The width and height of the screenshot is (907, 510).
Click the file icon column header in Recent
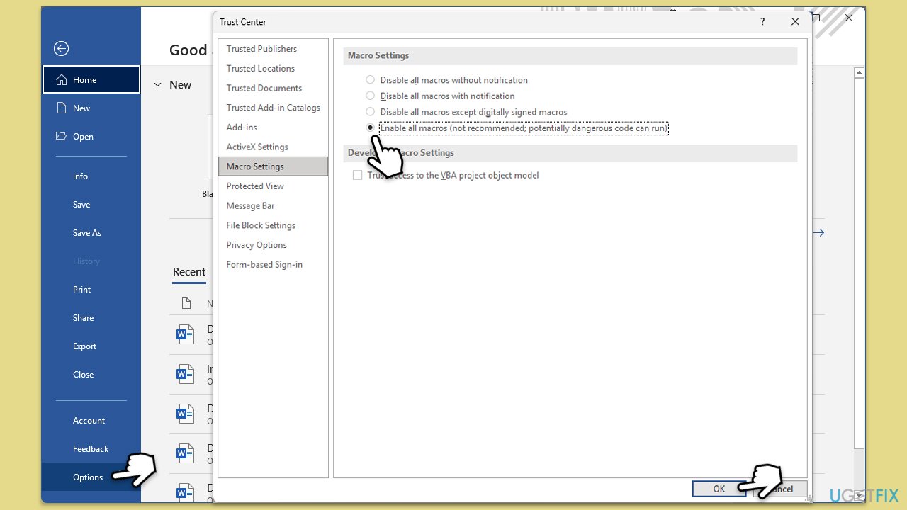(186, 303)
